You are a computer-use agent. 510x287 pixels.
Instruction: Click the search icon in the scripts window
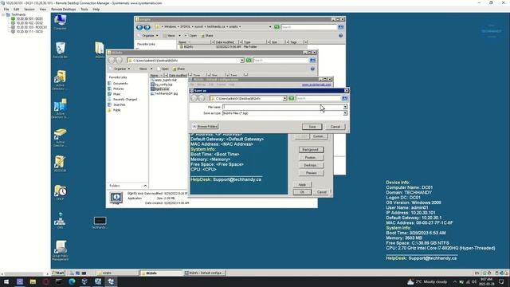click(340, 27)
